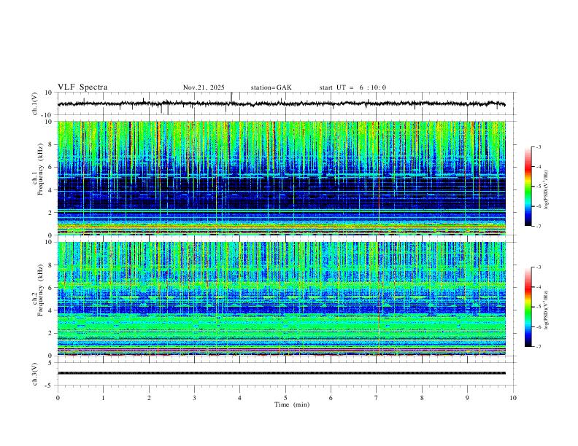Click the "3" tick on the time axis

[x=194, y=398]
